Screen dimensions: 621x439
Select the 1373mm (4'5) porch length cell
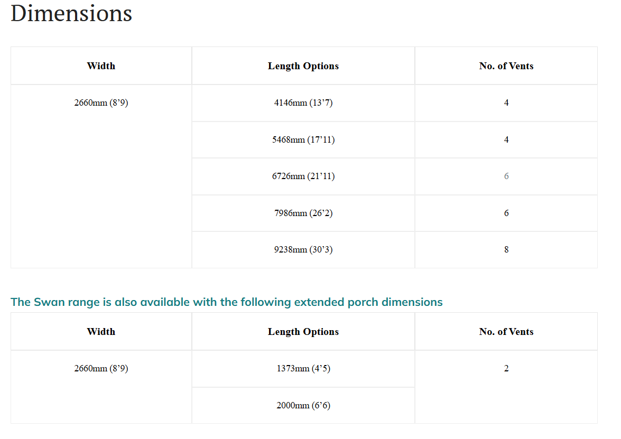[303, 369]
